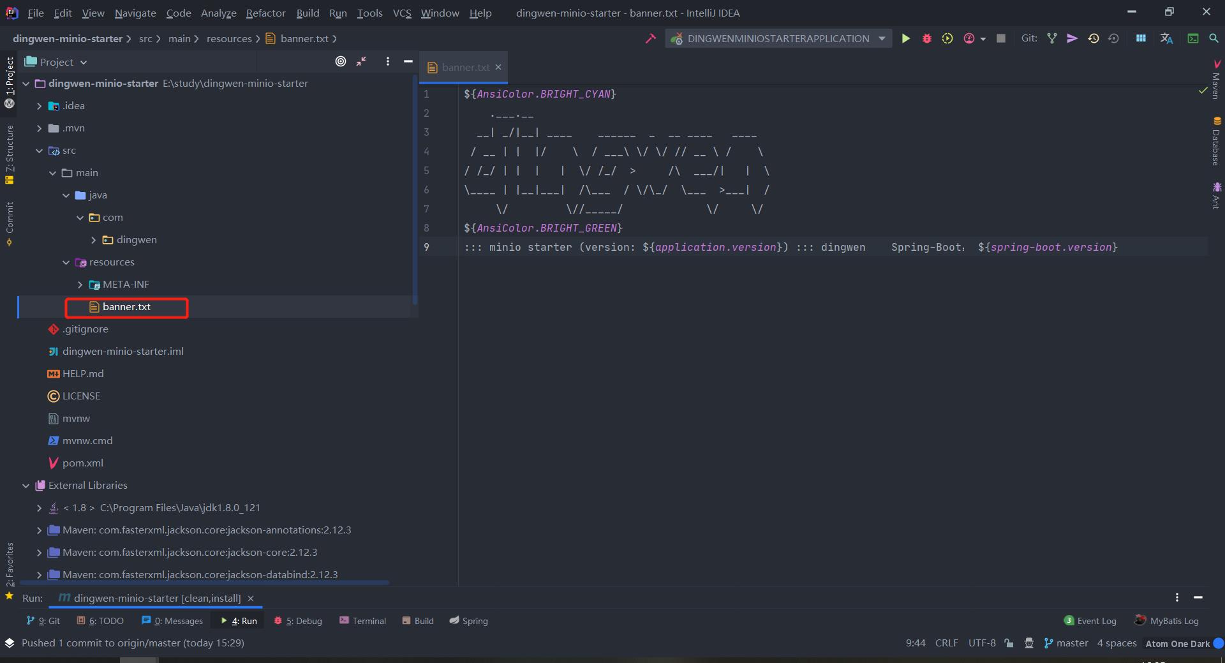Expand the .idea folder
Viewport: 1225px width, 663px height.
(x=39, y=106)
